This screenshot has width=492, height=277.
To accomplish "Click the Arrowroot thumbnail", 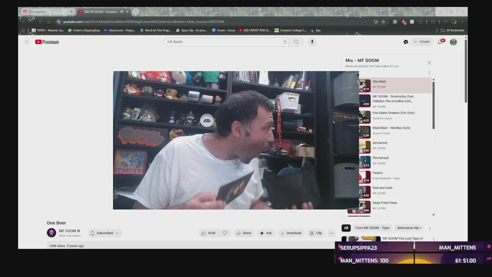I will (365, 147).
